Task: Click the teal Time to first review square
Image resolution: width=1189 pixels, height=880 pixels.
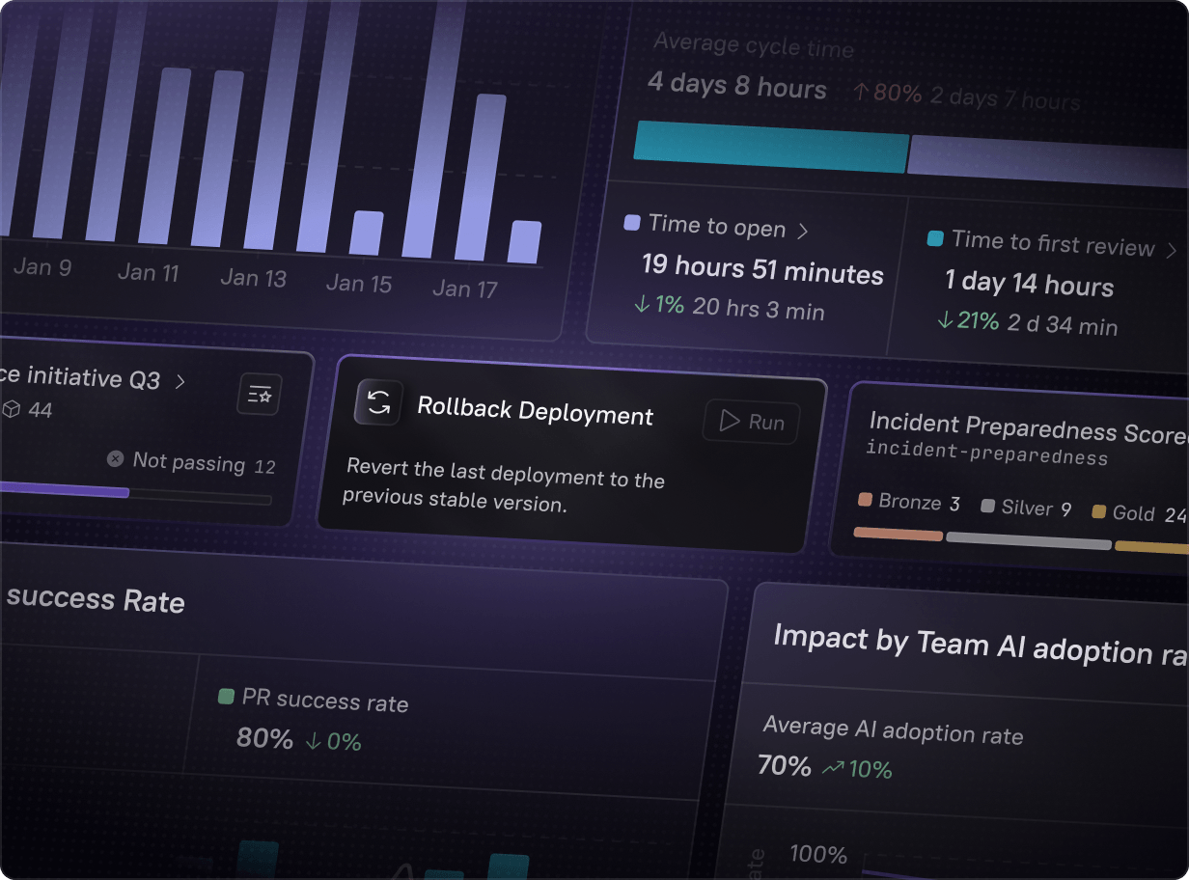Action: (x=934, y=237)
